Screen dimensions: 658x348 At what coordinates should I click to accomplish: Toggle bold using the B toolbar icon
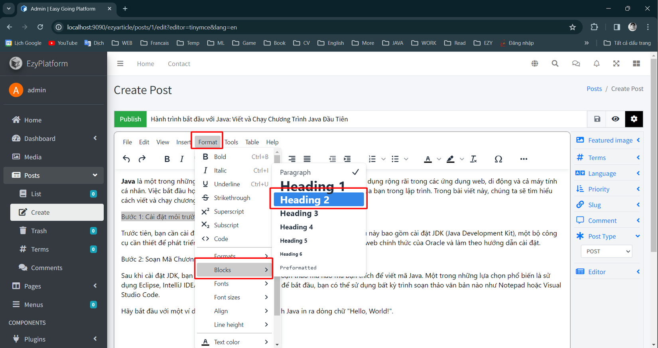coord(167,159)
